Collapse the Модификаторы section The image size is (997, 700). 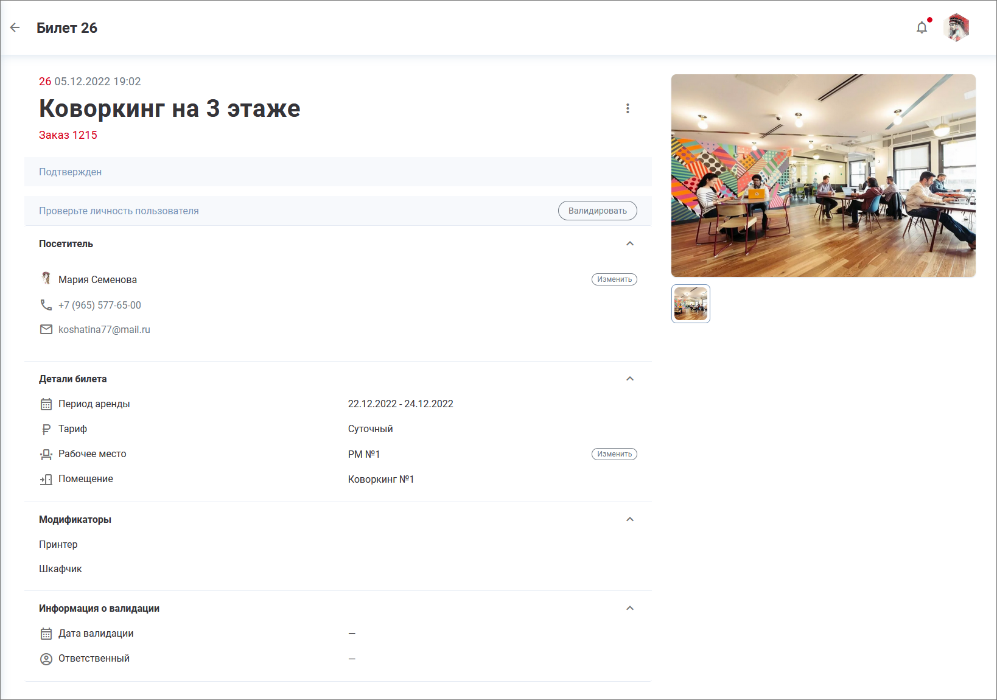630,519
